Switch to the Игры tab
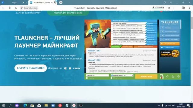Image resolution: width=193 pixels, height=108 pixels. tap(14, 3)
